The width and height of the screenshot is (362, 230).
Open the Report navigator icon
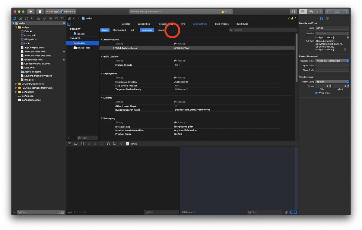[63, 18]
